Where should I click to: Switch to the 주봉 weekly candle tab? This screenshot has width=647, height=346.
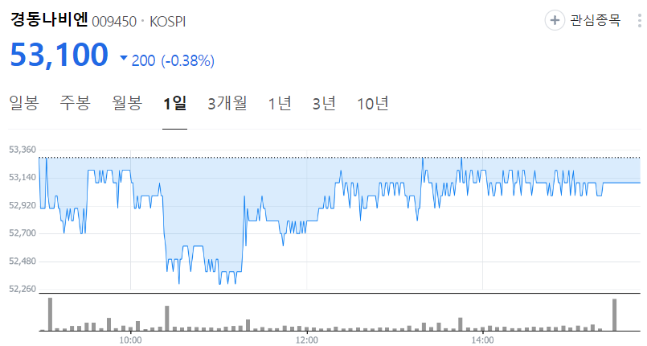tap(75, 103)
